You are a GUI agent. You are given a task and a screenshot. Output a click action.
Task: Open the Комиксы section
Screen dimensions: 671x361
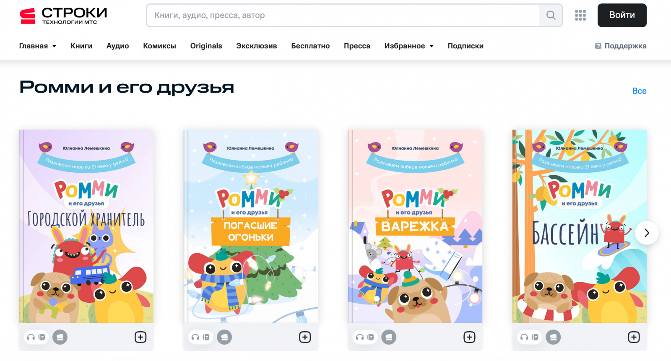click(159, 46)
